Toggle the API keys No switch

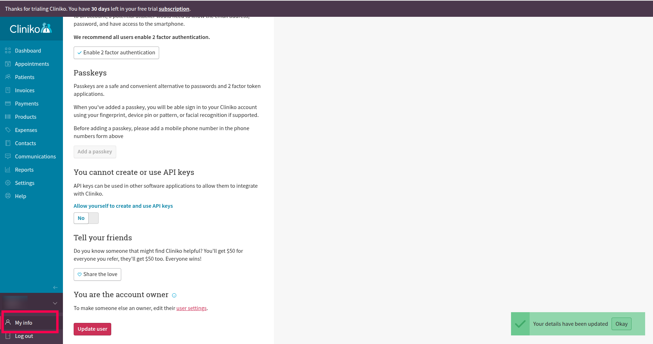pyautogui.click(x=86, y=218)
